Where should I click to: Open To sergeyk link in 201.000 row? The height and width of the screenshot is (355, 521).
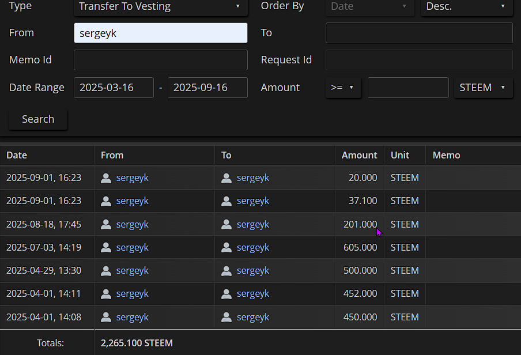[253, 225]
